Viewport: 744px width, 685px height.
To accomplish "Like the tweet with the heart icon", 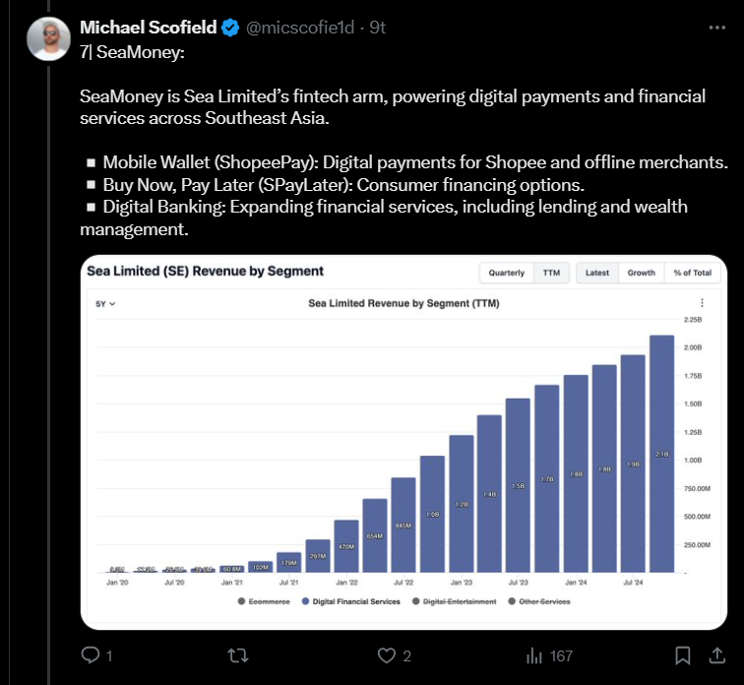I will pyautogui.click(x=385, y=654).
